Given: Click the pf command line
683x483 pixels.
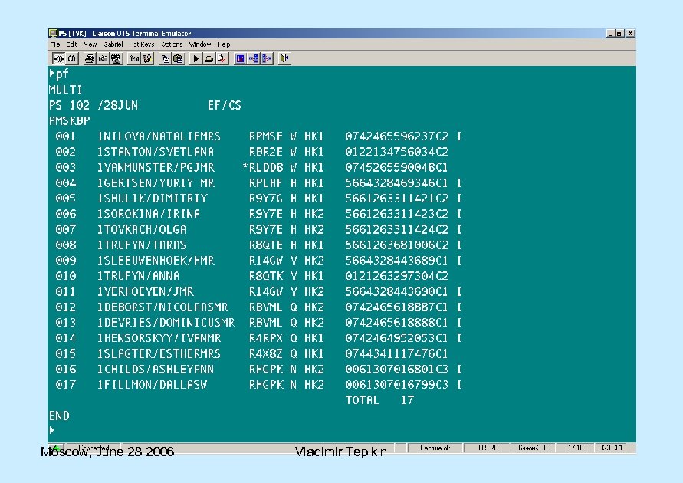Looking at the screenshot, I should 60,74.
